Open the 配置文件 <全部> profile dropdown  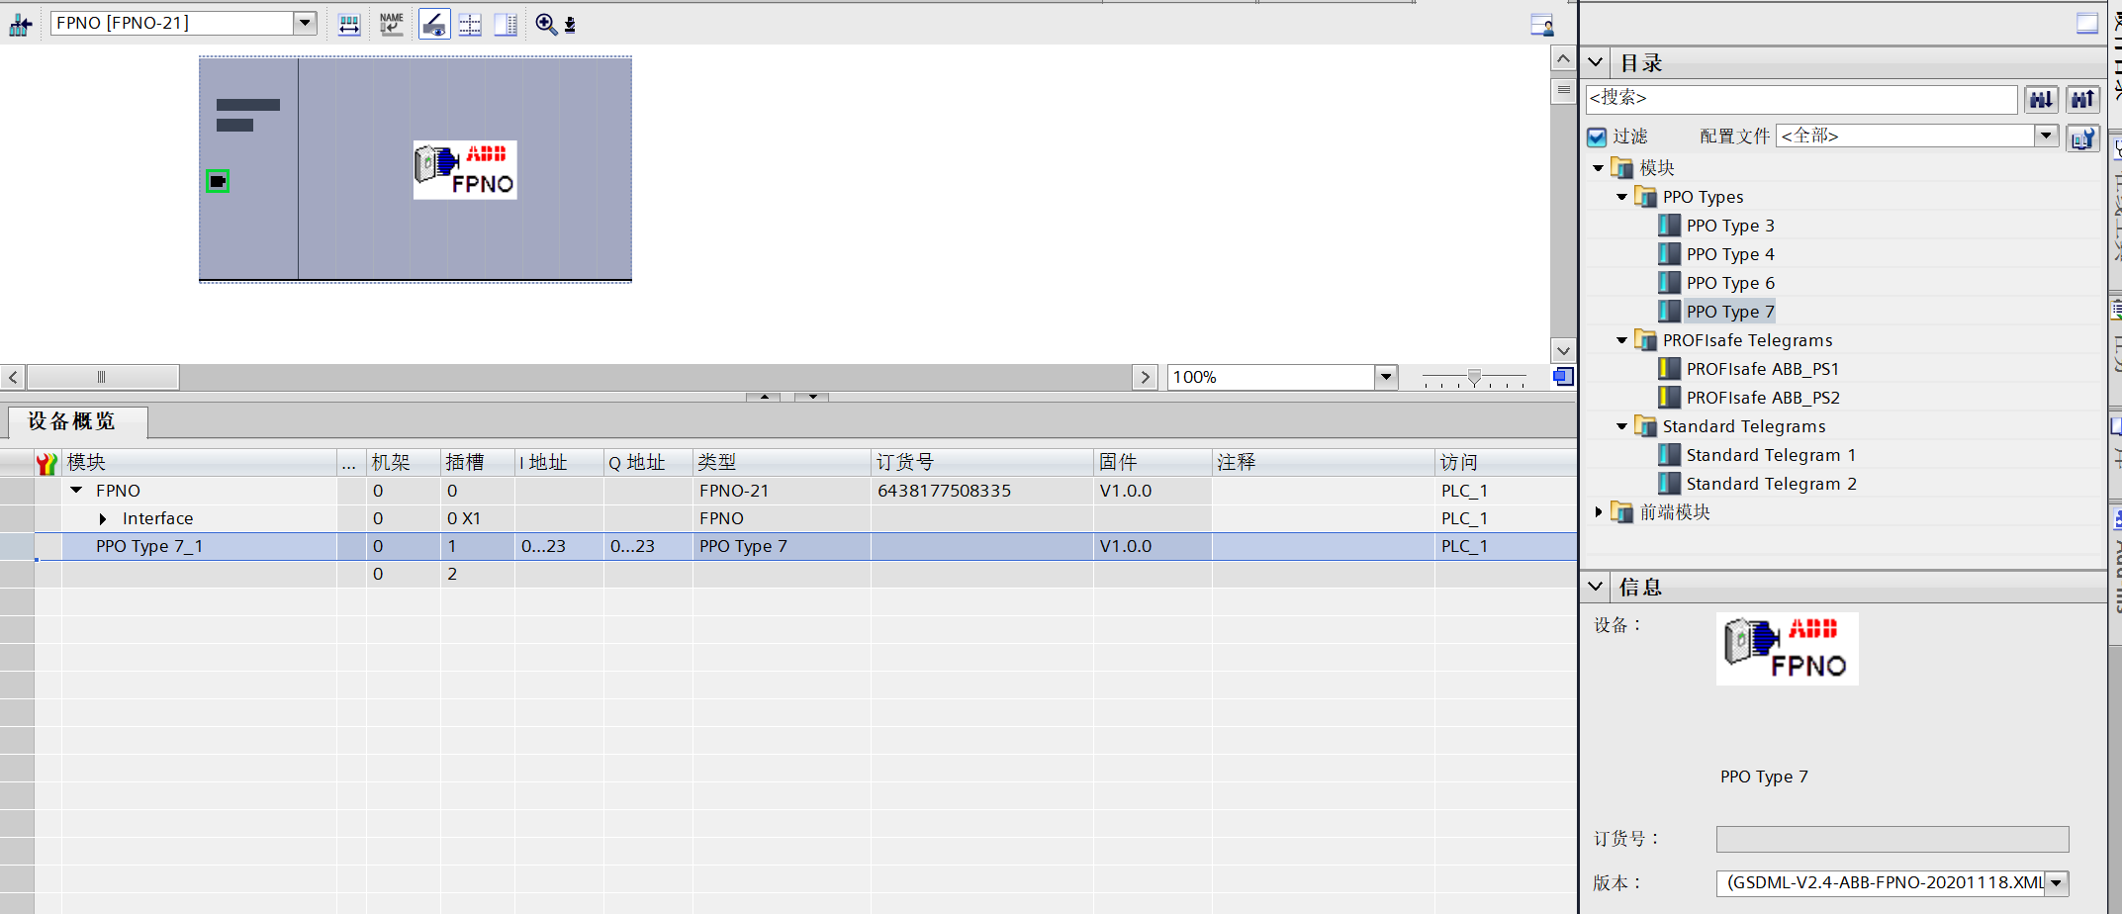(2047, 136)
